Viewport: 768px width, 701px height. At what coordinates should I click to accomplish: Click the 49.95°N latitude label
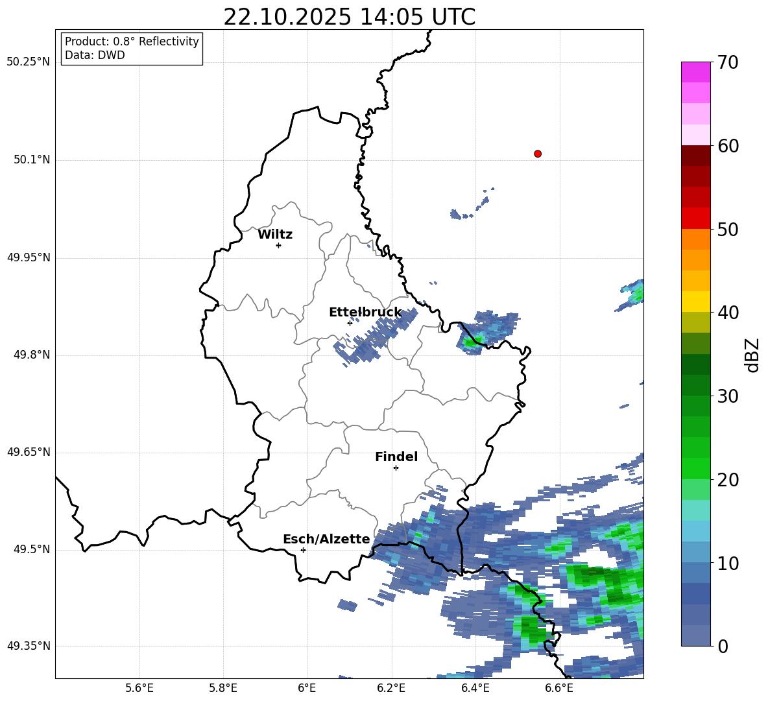point(29,257)
